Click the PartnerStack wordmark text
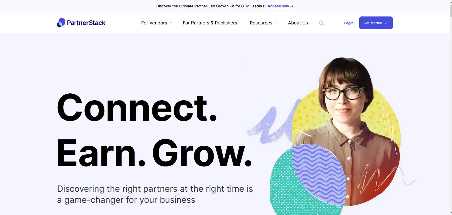 pos(86,23)
